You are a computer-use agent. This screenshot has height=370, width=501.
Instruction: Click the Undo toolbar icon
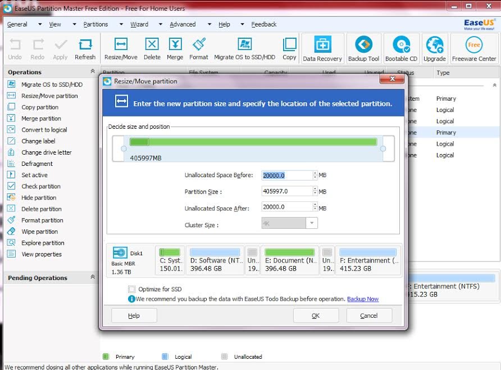coord(15,44)
